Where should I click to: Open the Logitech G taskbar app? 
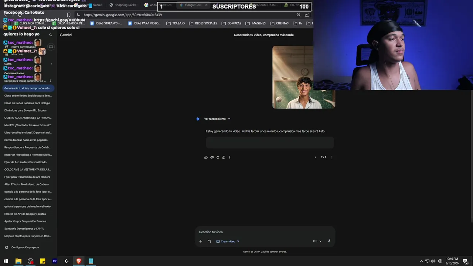point(67,261)
